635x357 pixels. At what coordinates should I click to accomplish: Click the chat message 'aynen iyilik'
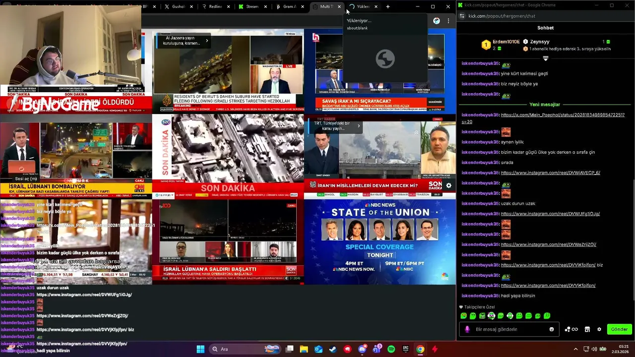(x=512, y=142)
